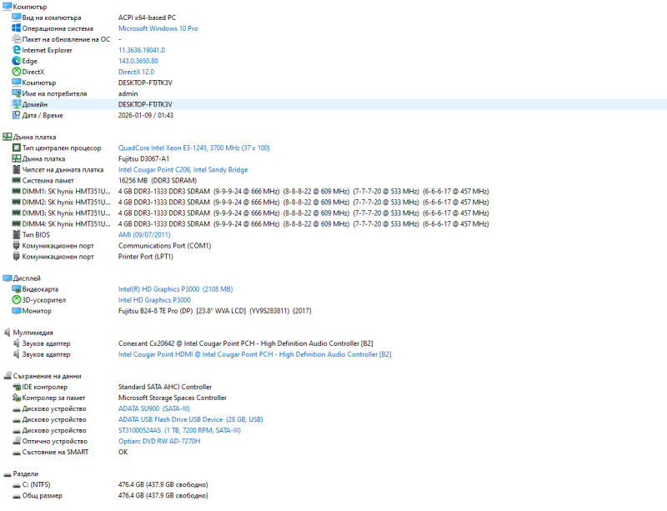
Task: Open the Microsoft Windows 10 Pro link
Action: [158, 28]
